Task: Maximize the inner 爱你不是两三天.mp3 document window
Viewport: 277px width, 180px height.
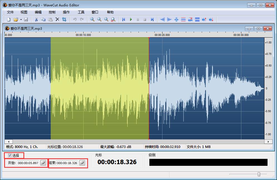Action: [258, 29]
